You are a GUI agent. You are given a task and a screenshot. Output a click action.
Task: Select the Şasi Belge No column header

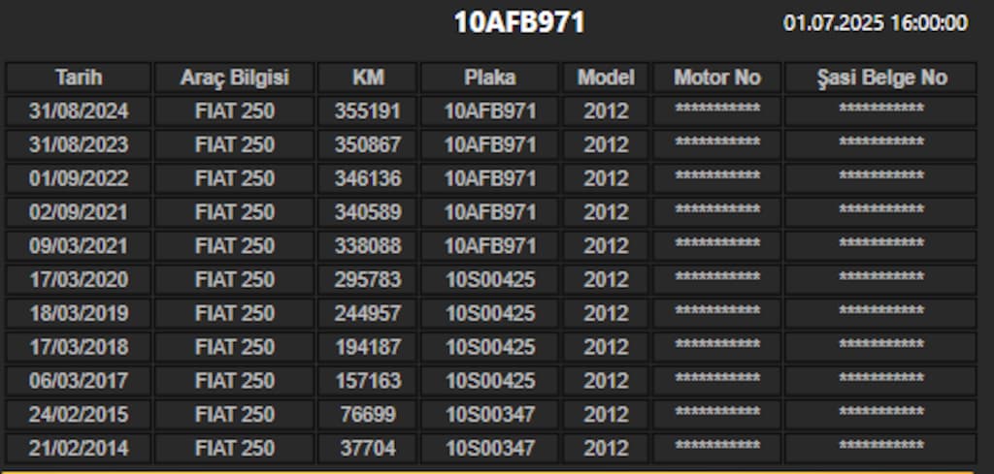880,78
